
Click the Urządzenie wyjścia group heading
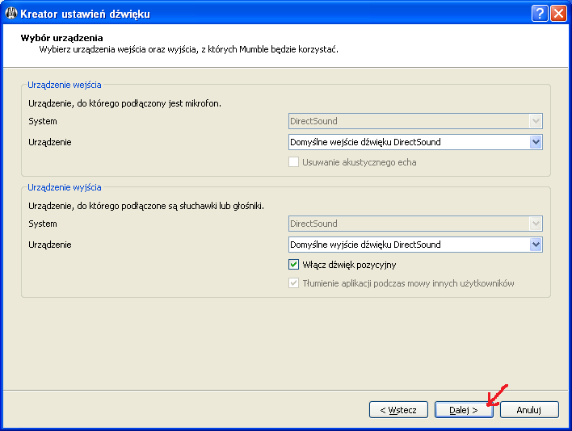pyautogui.click(x=65, y=186)
